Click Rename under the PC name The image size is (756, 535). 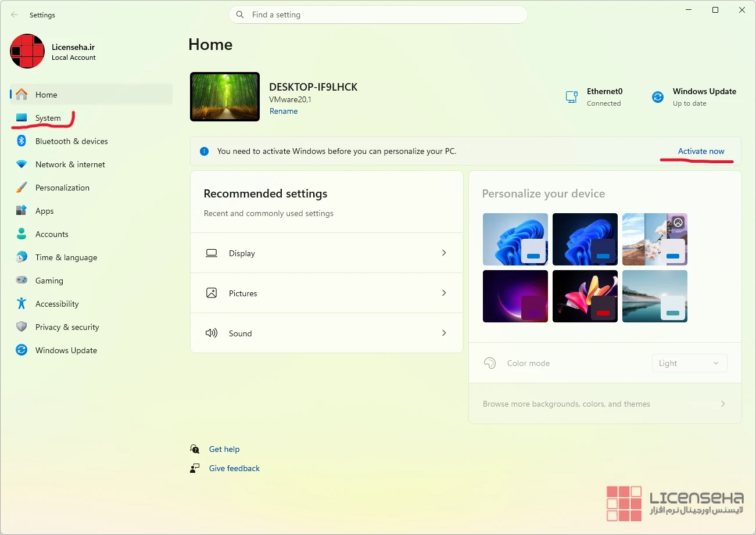[284, 111]
